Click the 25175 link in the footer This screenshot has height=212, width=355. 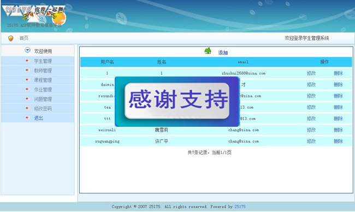pyautogui.click(x=240, y=207)
